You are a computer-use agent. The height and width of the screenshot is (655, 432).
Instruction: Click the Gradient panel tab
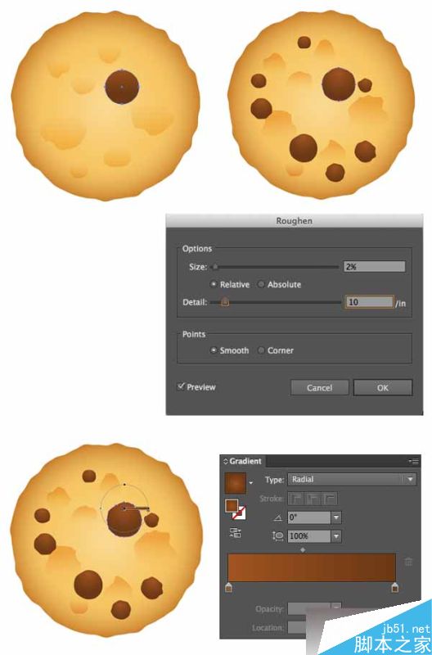[243, 461]
